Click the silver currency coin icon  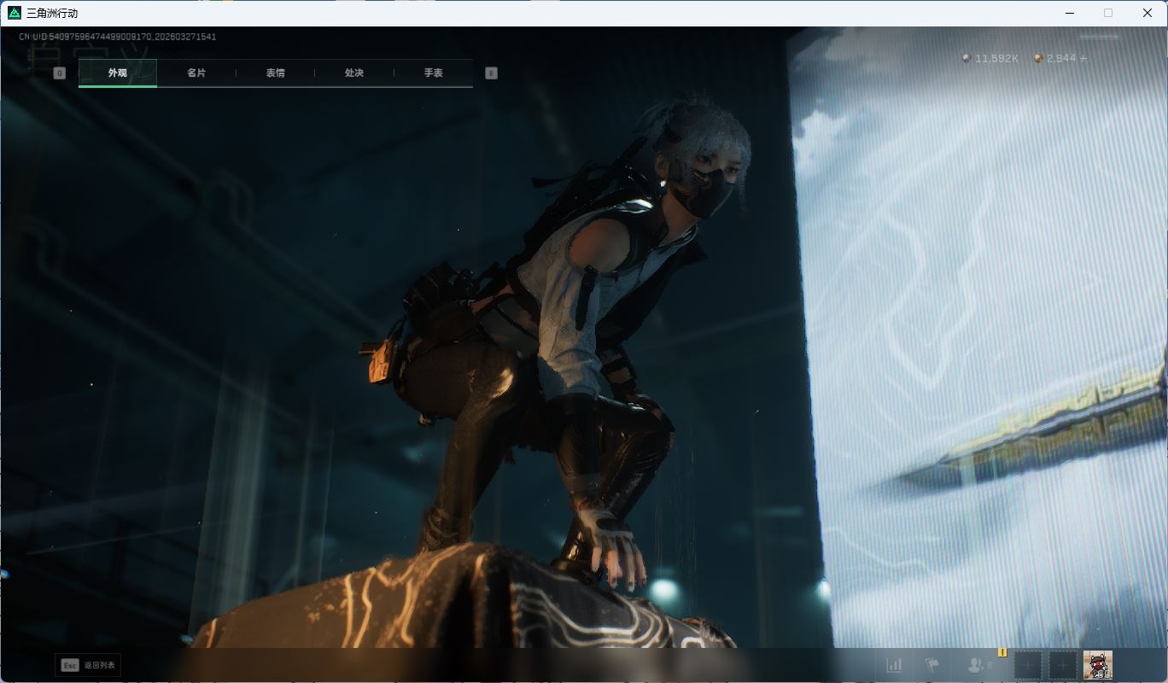pyautogui.click(x=967, y=59)
